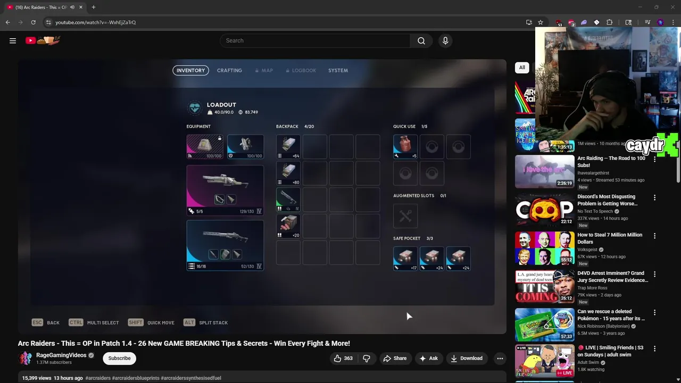Screen dimensions: 681x383
Task: Click the shield equipment slot 100/100 blue
Action: pyautogui.click(x=245, y=147)
